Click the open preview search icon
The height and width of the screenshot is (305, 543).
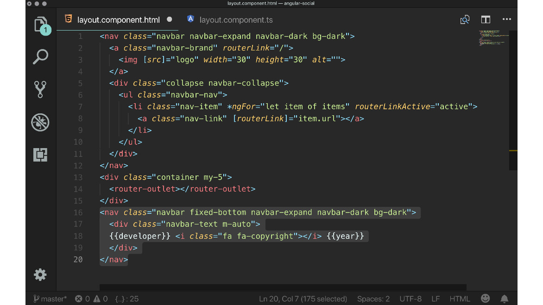465,20
